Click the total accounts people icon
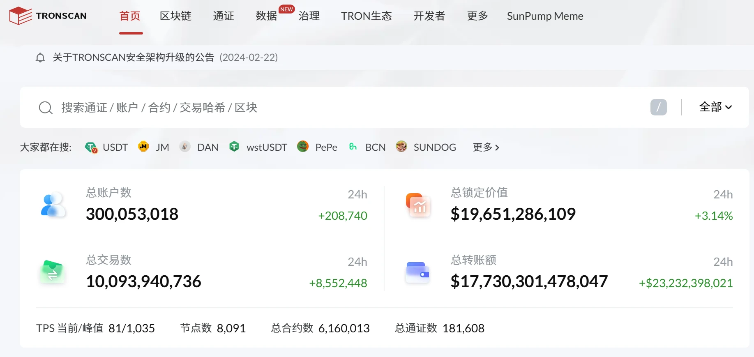This screenshot has height=357, width=754. tap(53, 205)
